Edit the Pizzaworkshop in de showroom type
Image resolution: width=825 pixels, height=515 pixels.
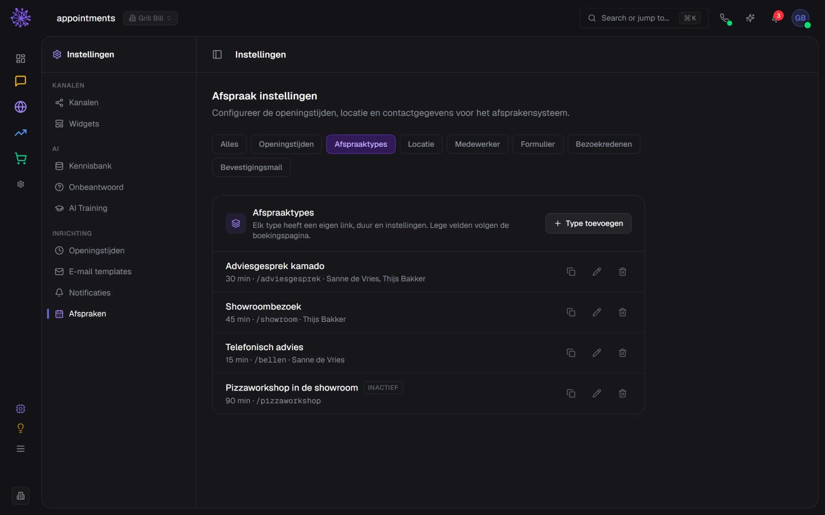point(596,394)
